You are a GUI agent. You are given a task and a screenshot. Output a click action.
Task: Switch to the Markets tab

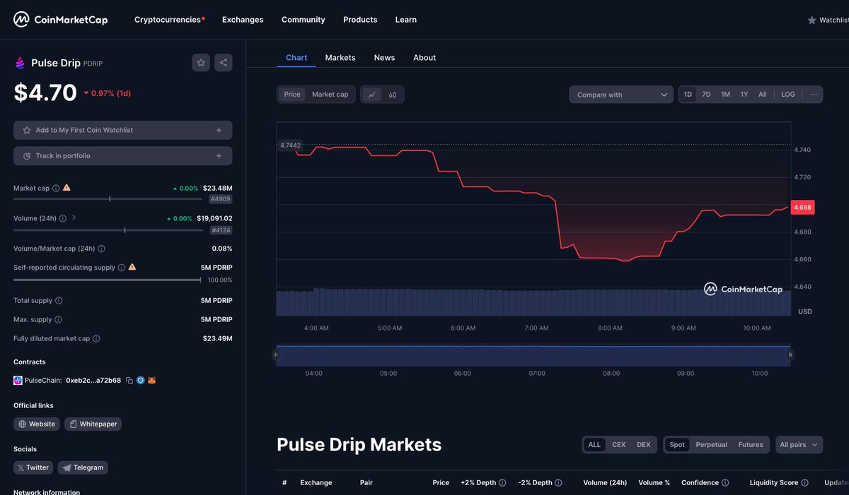(340, 57)
